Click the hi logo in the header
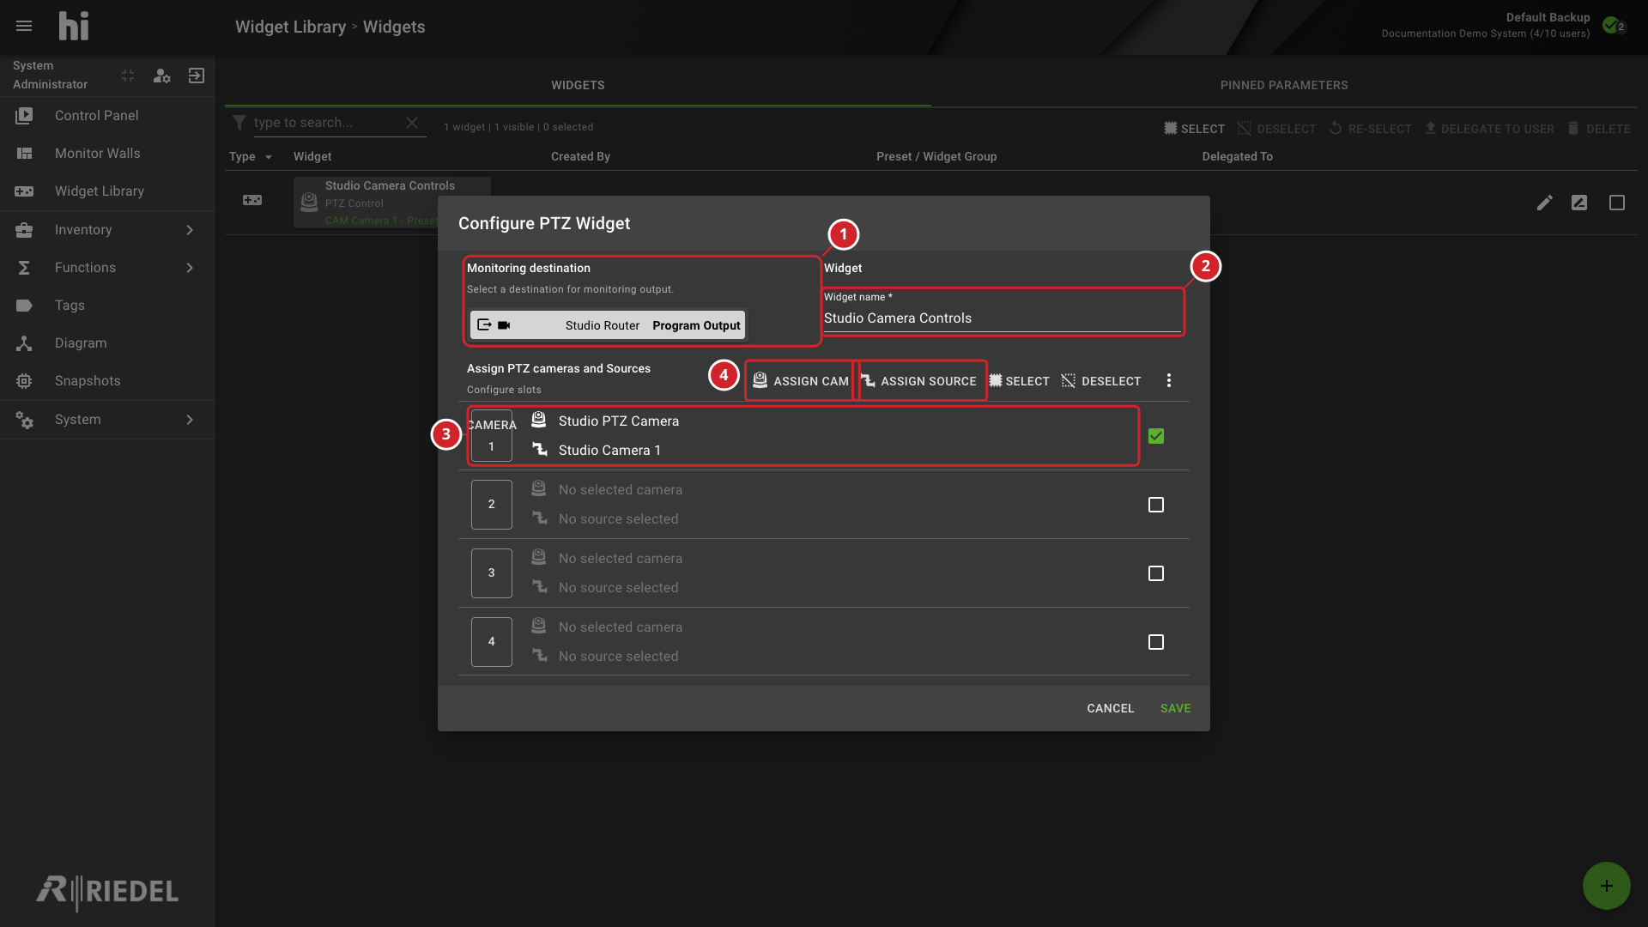This screenshot has width=1648, height=927. 73,26
